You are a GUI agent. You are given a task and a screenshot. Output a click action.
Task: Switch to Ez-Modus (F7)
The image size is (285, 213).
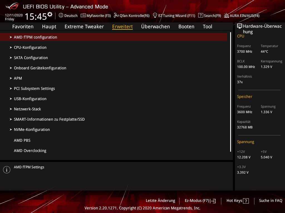197,201
